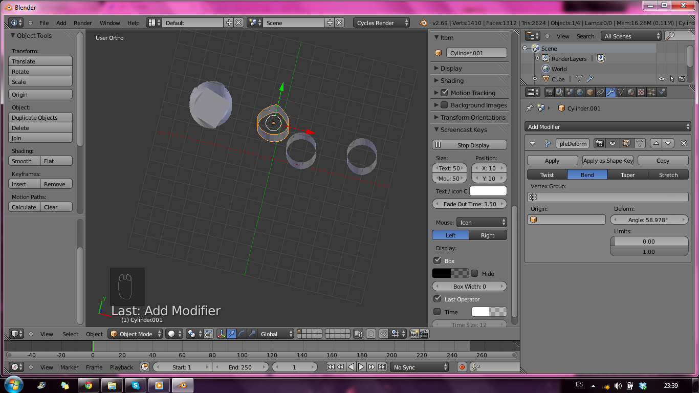Viewport: 699px width, 393px height.
Task: Toggle proportional editing circle icon
Action: [371, 334]
